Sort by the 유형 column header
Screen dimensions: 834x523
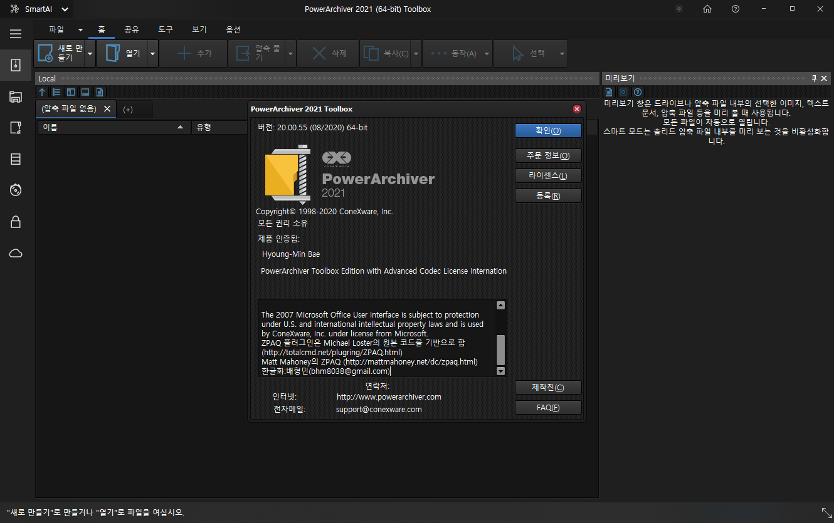click(x=219, y=127)
